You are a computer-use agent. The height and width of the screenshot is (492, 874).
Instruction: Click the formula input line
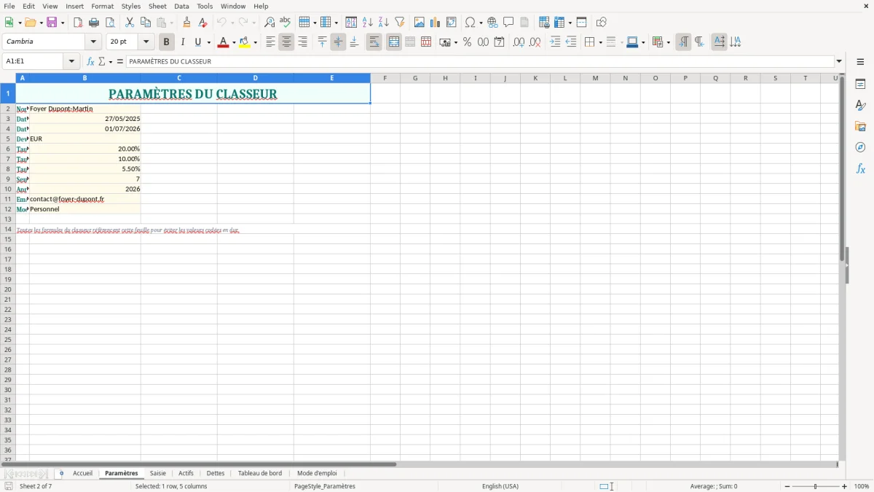coord(480,61)
